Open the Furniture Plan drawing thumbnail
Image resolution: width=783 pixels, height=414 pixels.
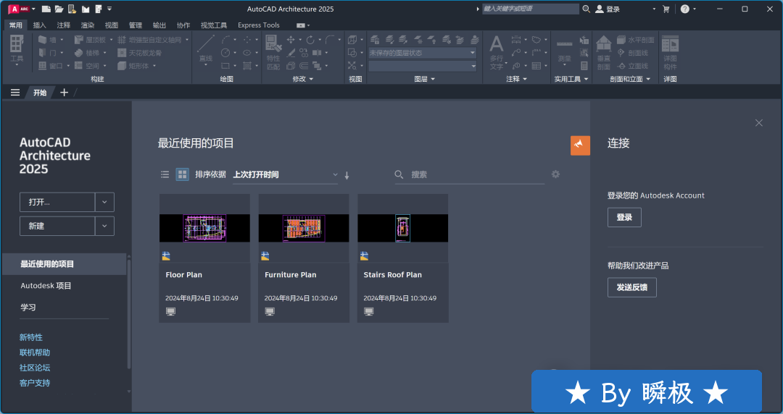(303, 228)
